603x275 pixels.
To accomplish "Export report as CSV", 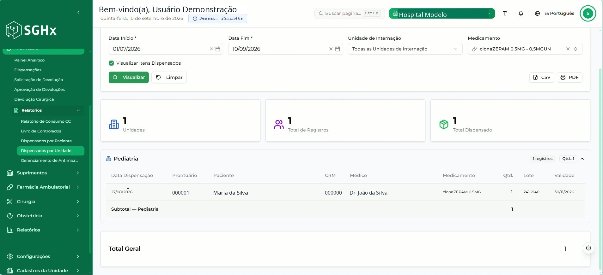I will coord(541,77).
